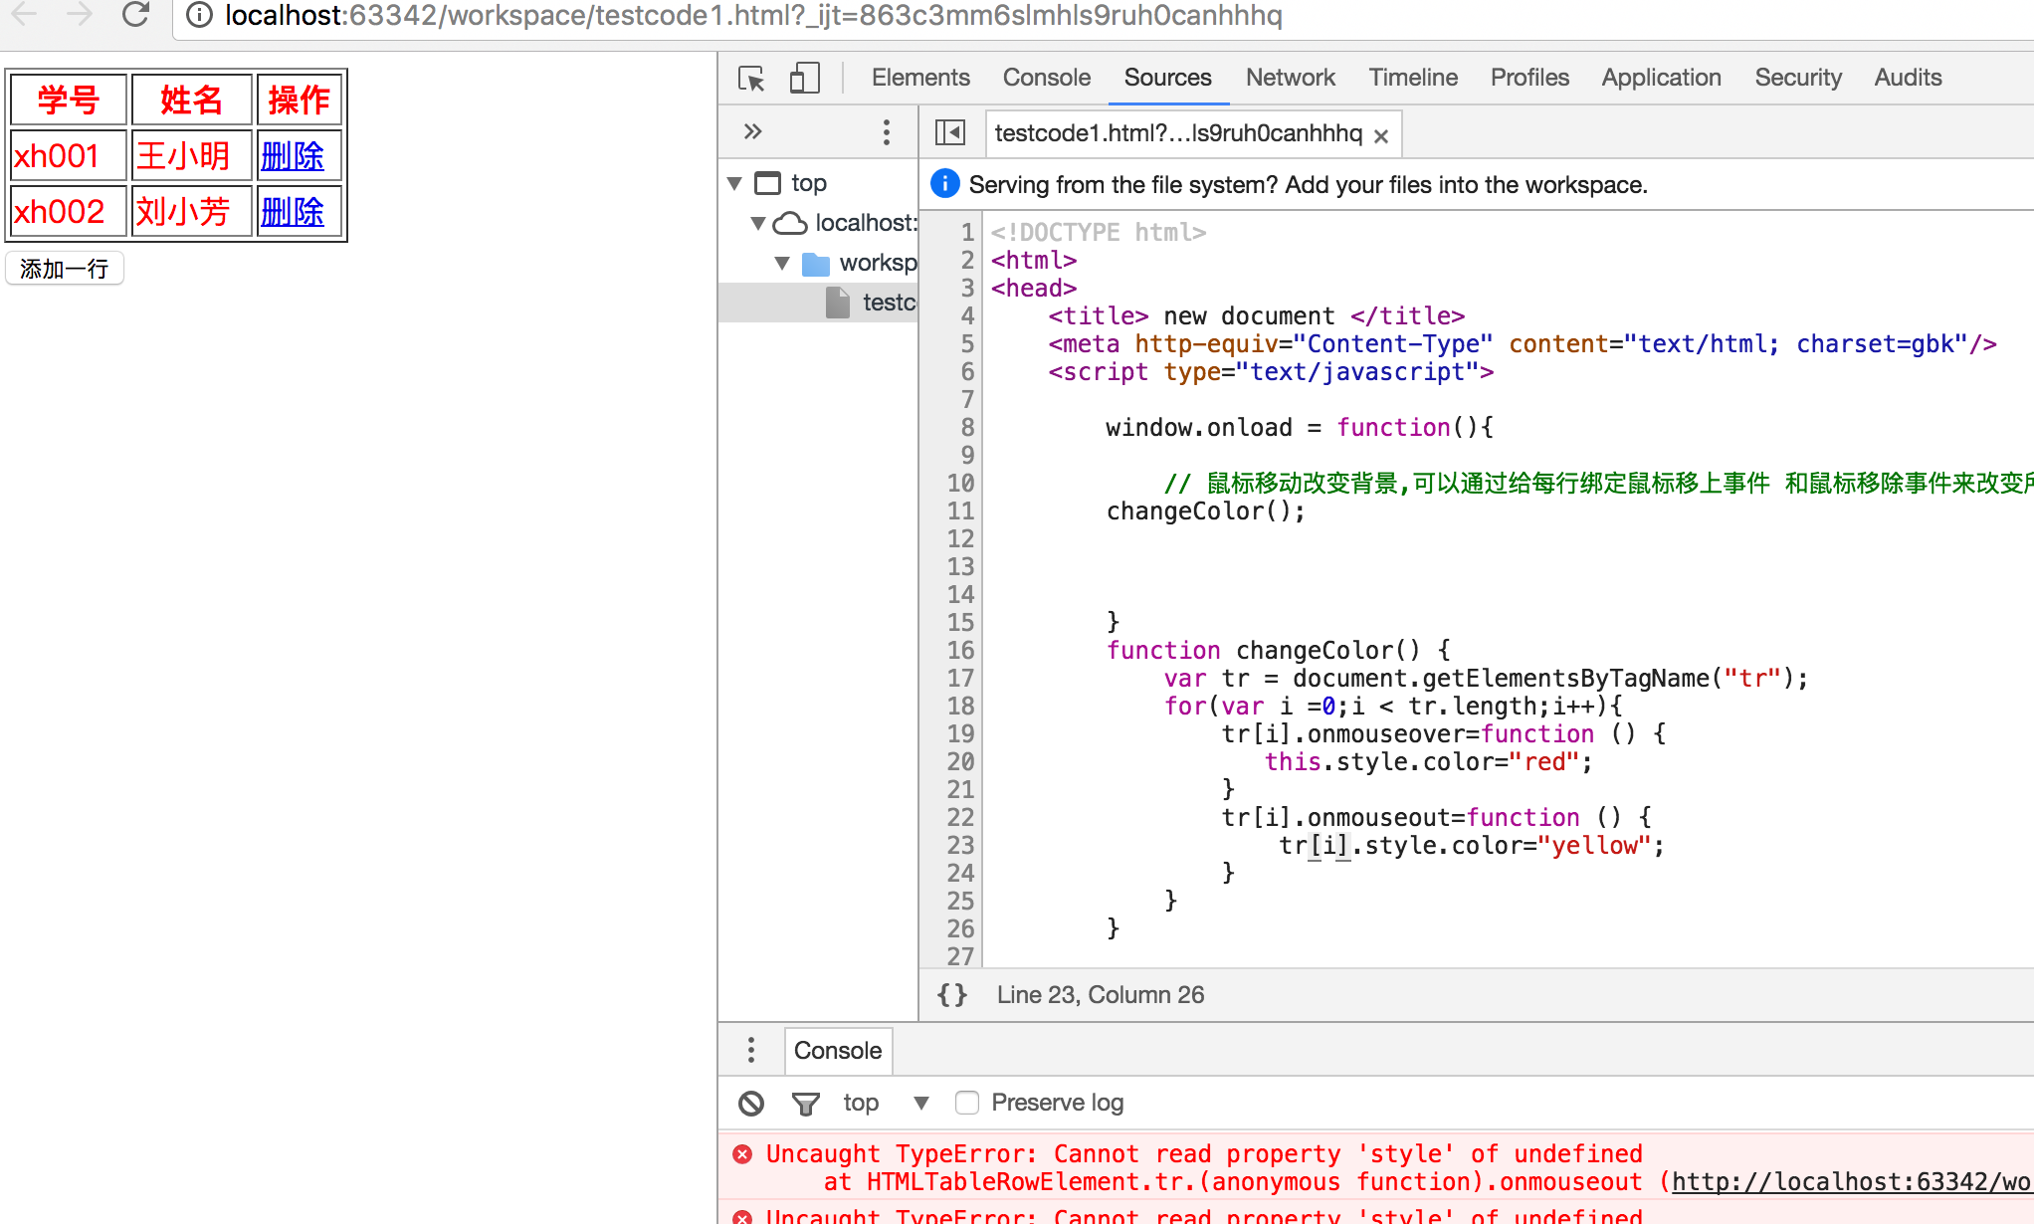This screenshot has height=1224, width=2034.
Task: Open the navigator three-dot menu
Action: pyautogui.click(x=886, y=132)
